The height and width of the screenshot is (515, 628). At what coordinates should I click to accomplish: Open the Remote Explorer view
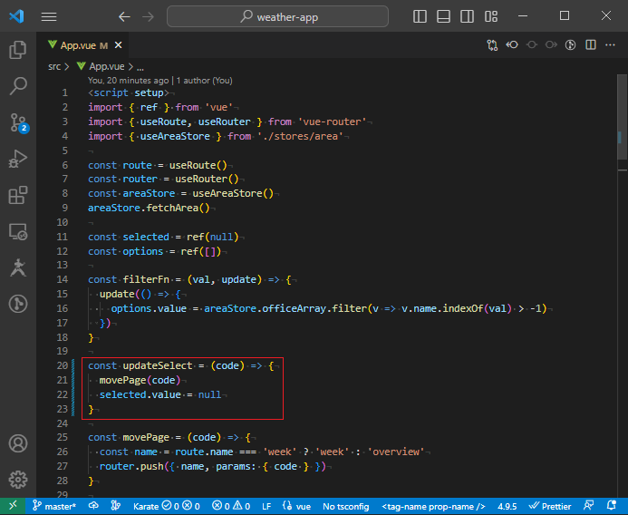18,231
